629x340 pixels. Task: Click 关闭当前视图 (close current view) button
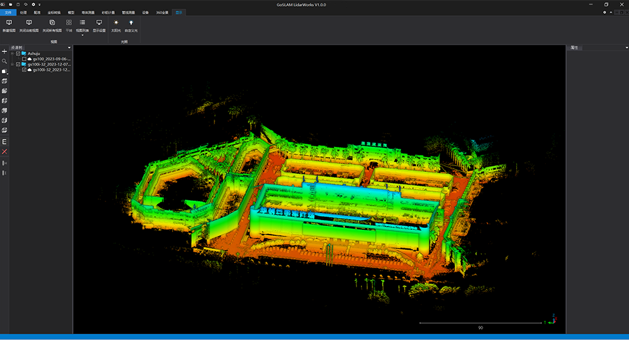tap(29, 23)
